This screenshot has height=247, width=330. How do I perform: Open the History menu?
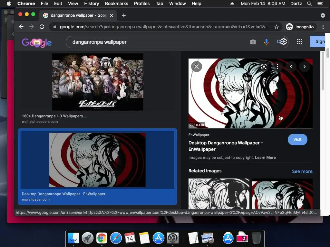point(92,4)
